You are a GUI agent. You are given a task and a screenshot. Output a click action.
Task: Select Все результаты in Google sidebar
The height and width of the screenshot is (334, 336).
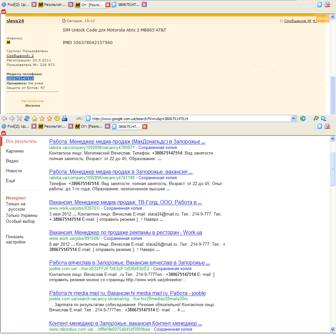pyautogui.click(x=21, y=141)
